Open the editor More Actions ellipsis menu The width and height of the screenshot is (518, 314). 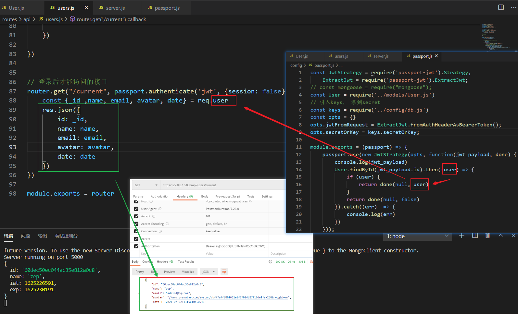tap(513, 7)
